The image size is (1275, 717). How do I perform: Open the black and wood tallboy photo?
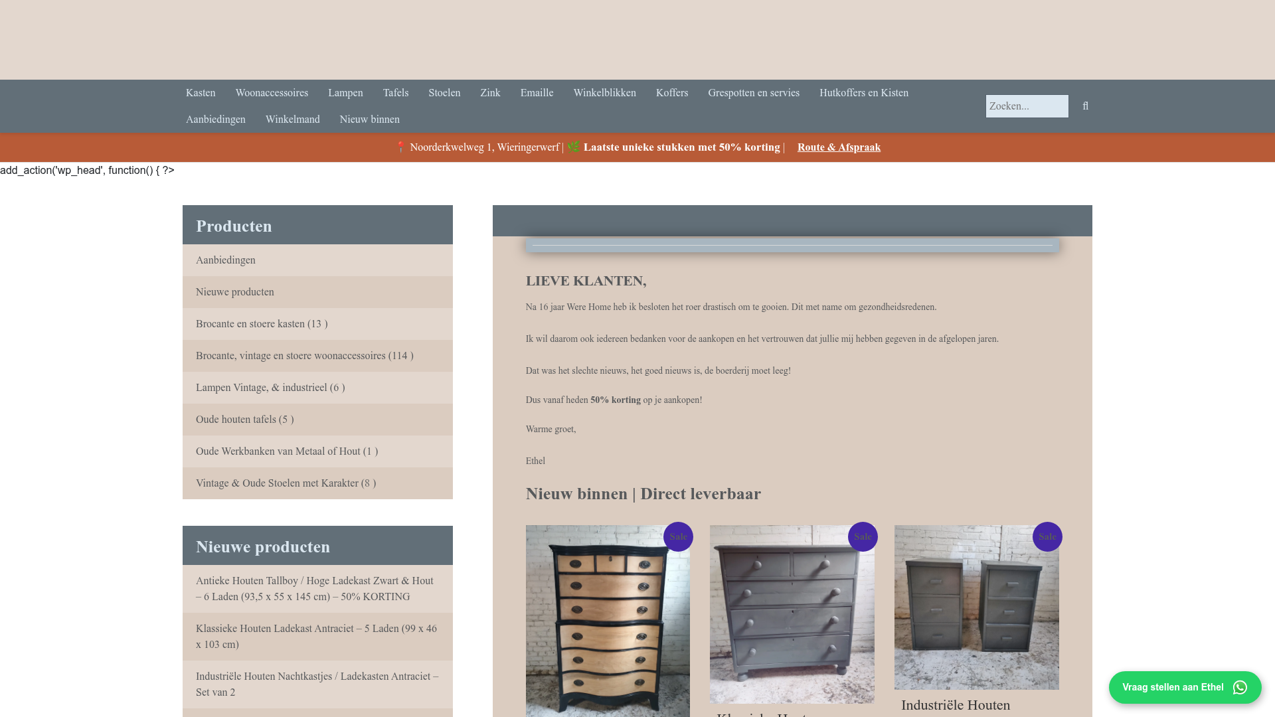[x=608, y=621]
